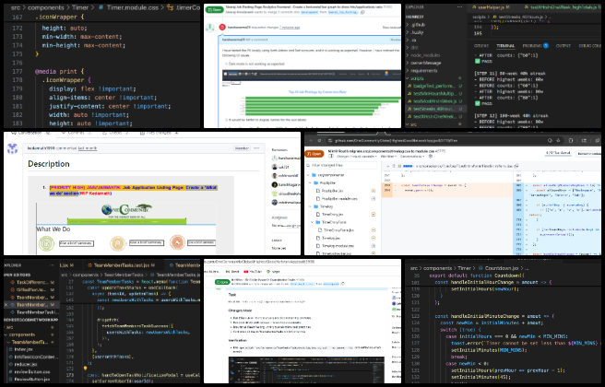Click the green Open badge on the Job Posting pull request
The height and width of the screenshot is (387, 605).
click(215, 9)
